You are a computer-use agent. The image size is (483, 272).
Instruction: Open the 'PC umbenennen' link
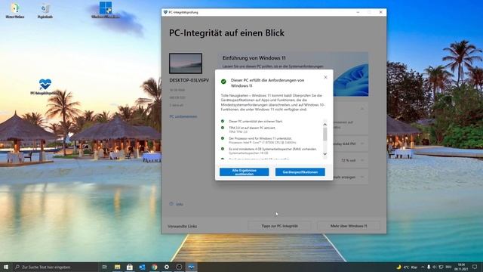183,116
